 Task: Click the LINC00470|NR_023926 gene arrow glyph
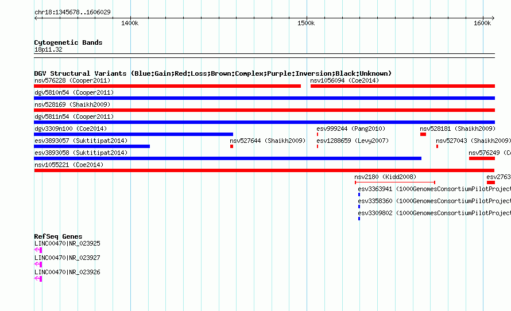(38, 279)
